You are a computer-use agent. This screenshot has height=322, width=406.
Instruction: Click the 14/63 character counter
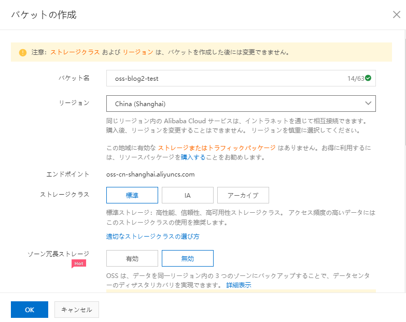click(x=356, y=78)
